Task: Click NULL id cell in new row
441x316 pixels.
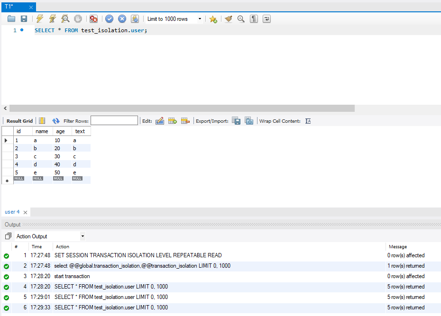Action: click(x=23, y=180)
